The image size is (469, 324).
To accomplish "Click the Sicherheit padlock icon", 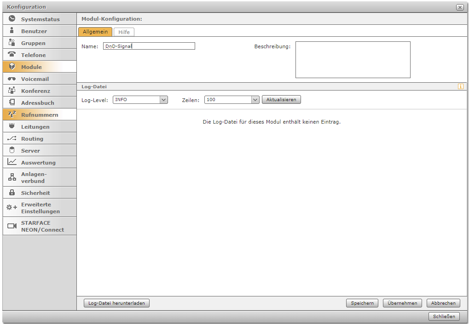I will pyautogui.click(x=12, y=193).
